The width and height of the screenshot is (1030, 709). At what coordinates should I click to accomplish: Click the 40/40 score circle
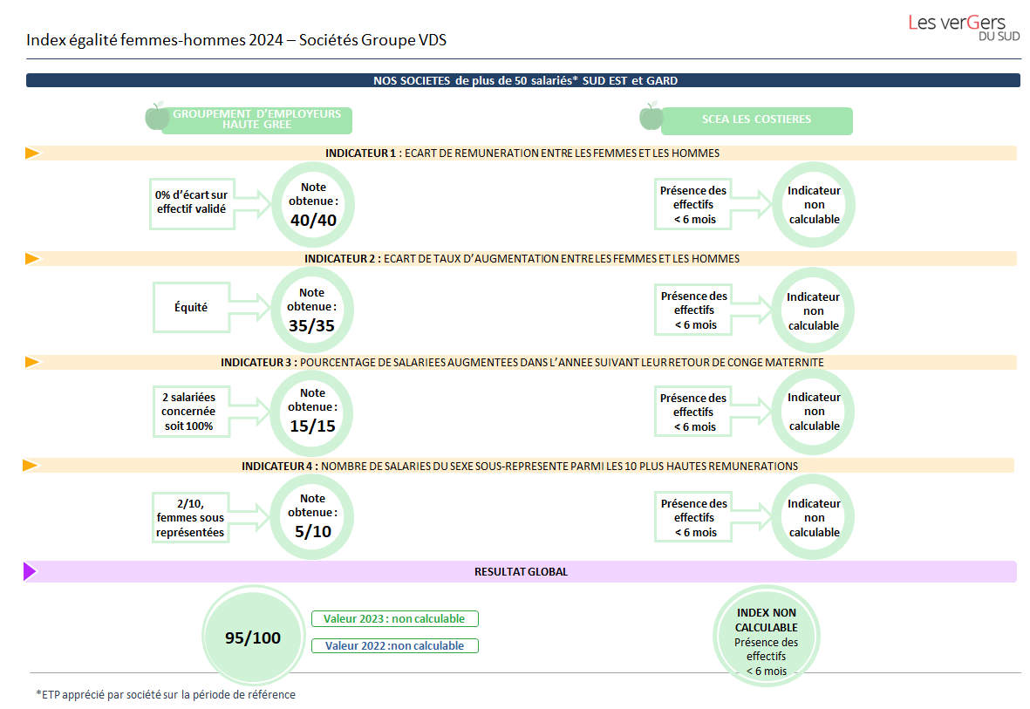[x=313, y=204]
